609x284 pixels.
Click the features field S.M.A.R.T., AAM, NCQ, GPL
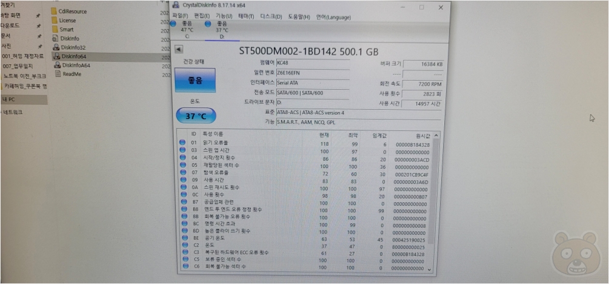[359, 122]
